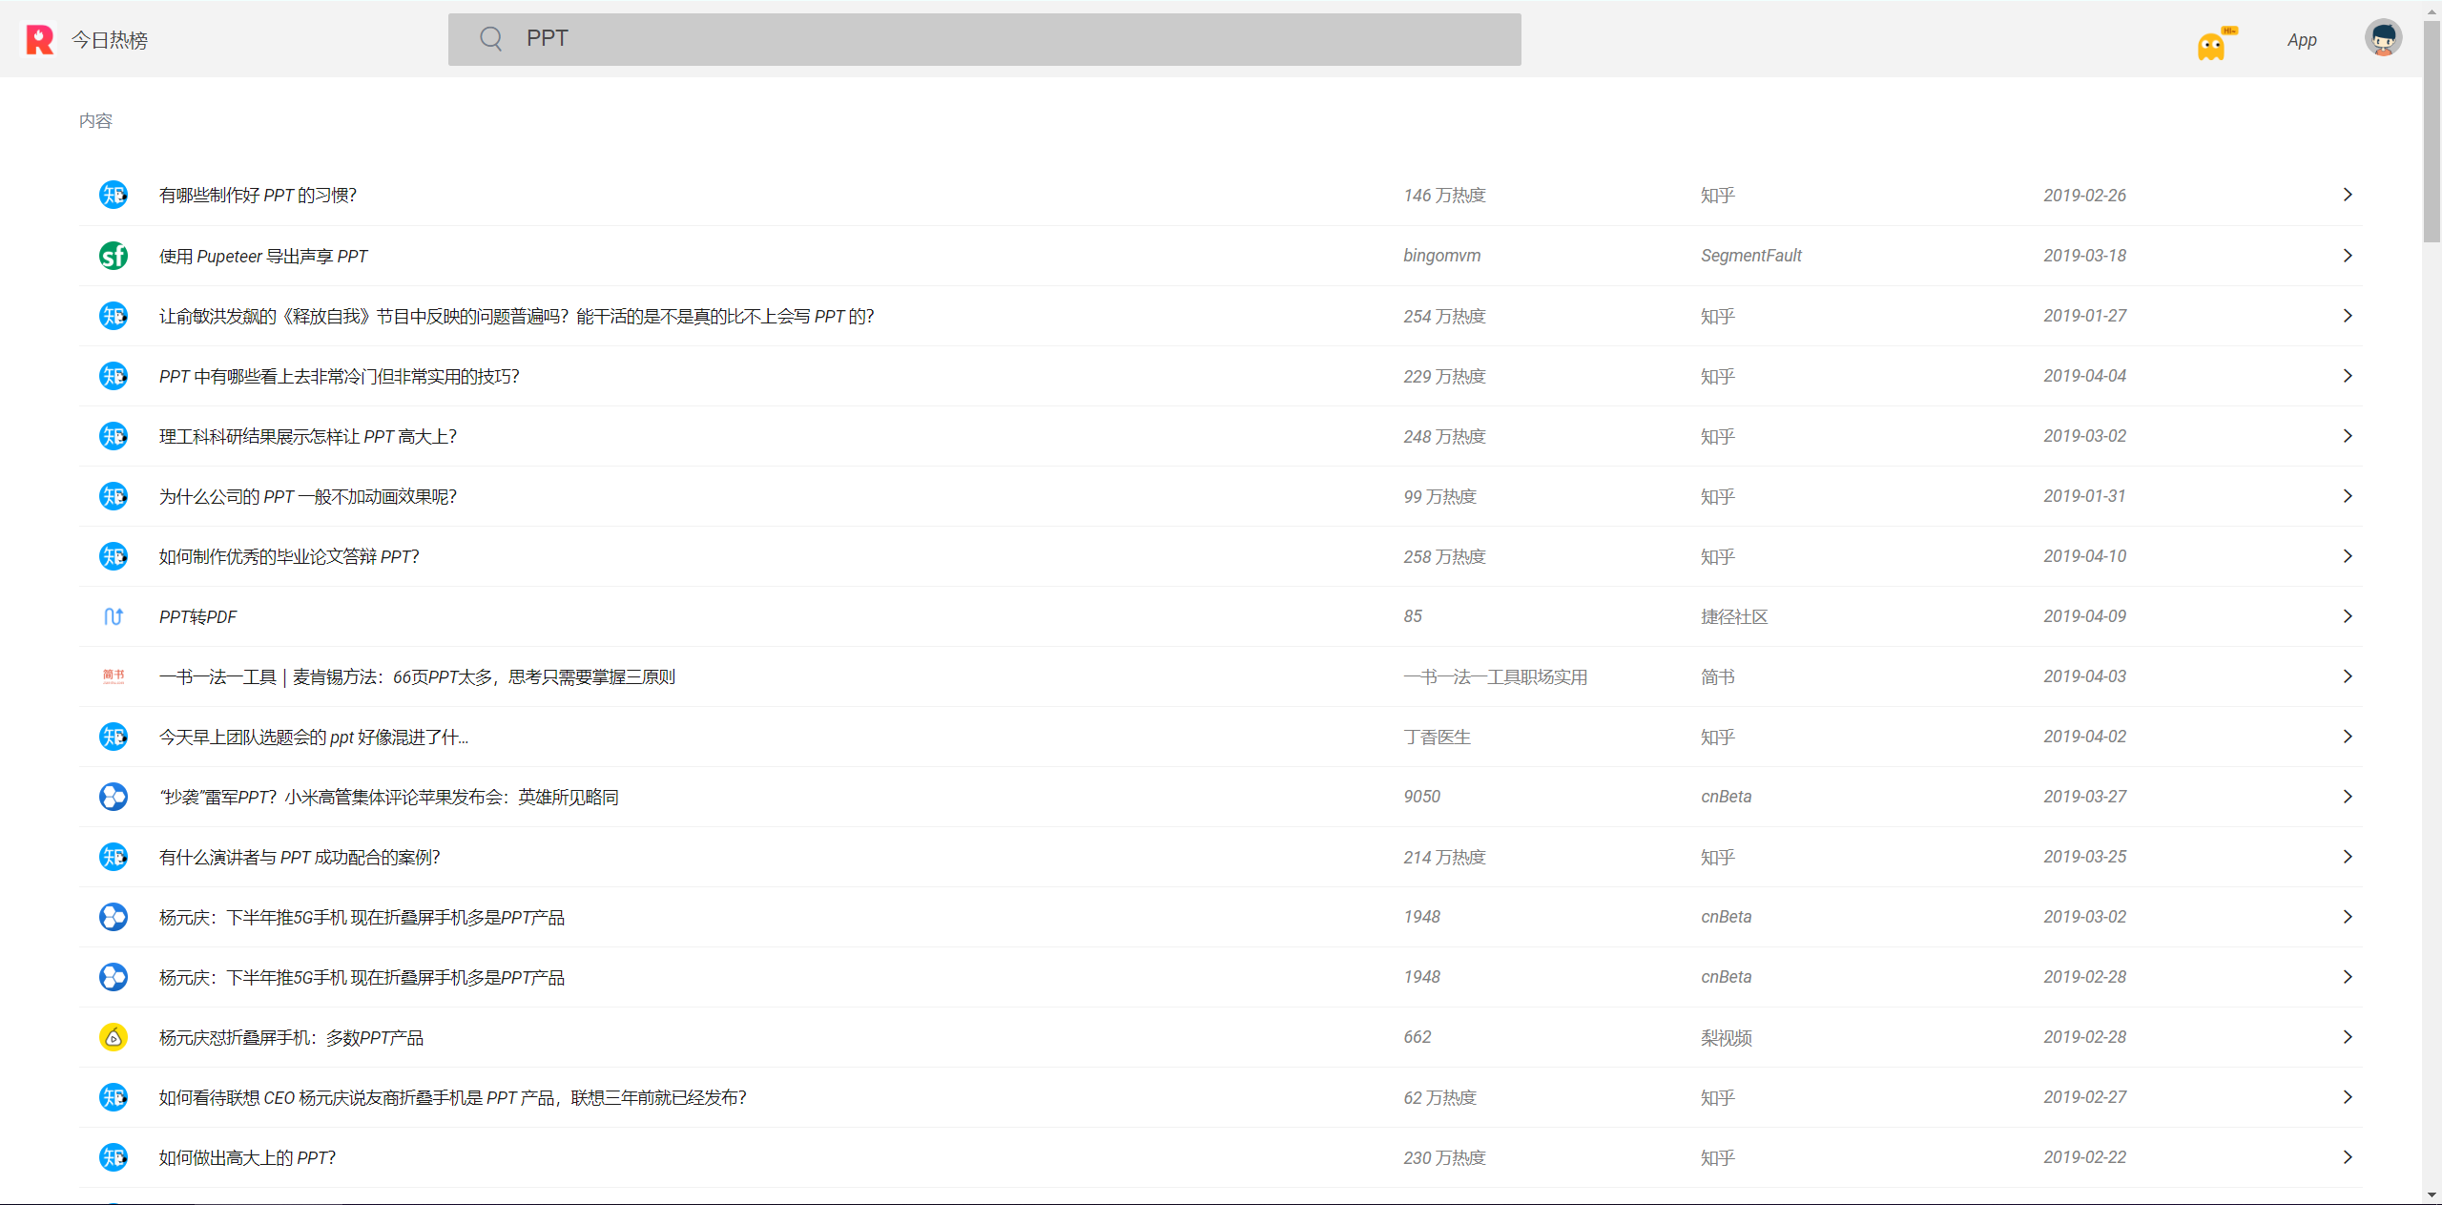Click the orange ghost mascot icon

coord(2211,46)
